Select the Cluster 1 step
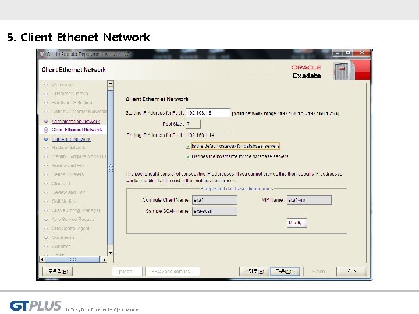Image resolution: width=419 pixels, height=314 pixels. tap(61, 183)
